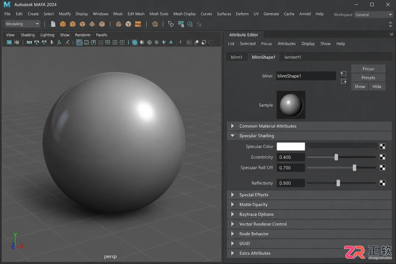Click the camera icon in viewport toolbar
Screen dimensions: 396x264
(x=29, y=42)
